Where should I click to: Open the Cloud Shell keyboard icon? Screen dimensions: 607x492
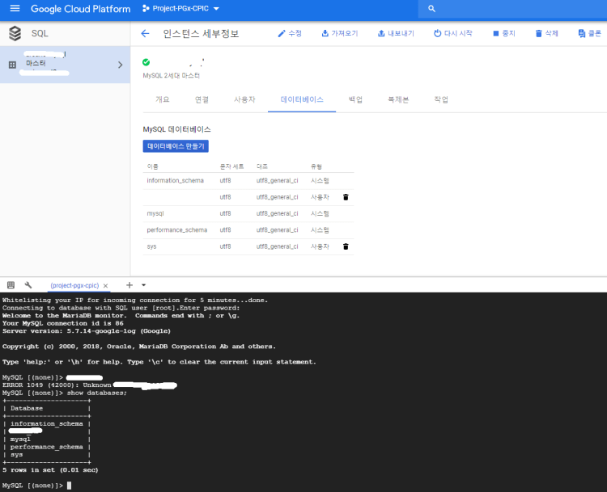click(11, 285)
